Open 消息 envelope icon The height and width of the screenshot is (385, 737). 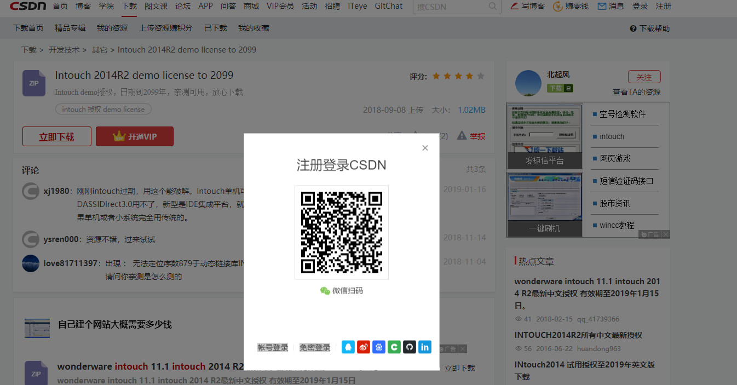coord(602,7)
